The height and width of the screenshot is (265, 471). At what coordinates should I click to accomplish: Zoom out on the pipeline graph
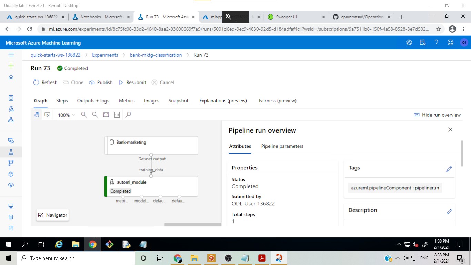click(95, 115)
